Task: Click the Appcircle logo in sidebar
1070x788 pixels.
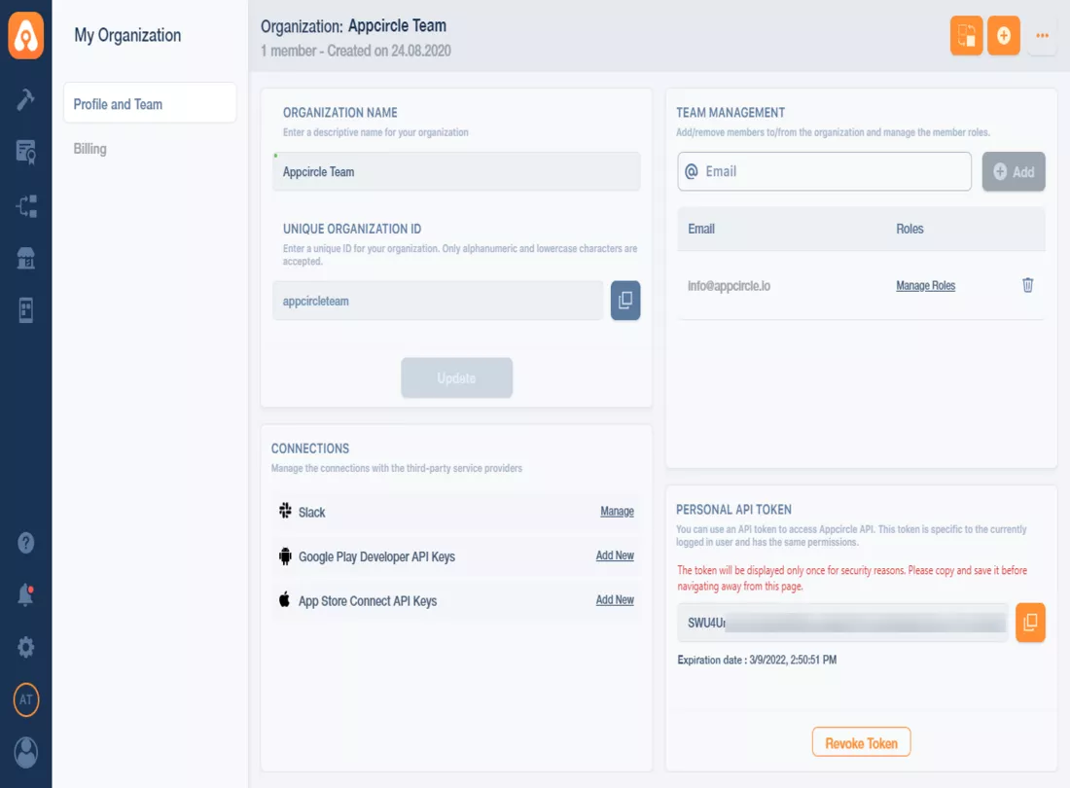Action: tap(26, 35)
